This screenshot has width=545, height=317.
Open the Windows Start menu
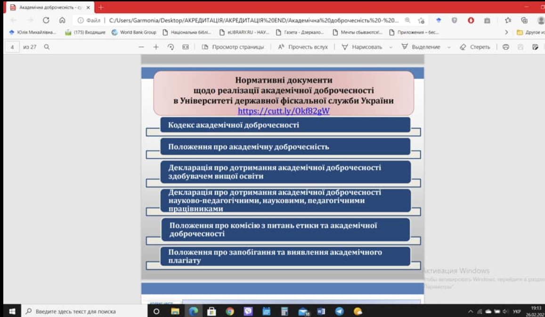pyautogui.click(x=12, y=311)
